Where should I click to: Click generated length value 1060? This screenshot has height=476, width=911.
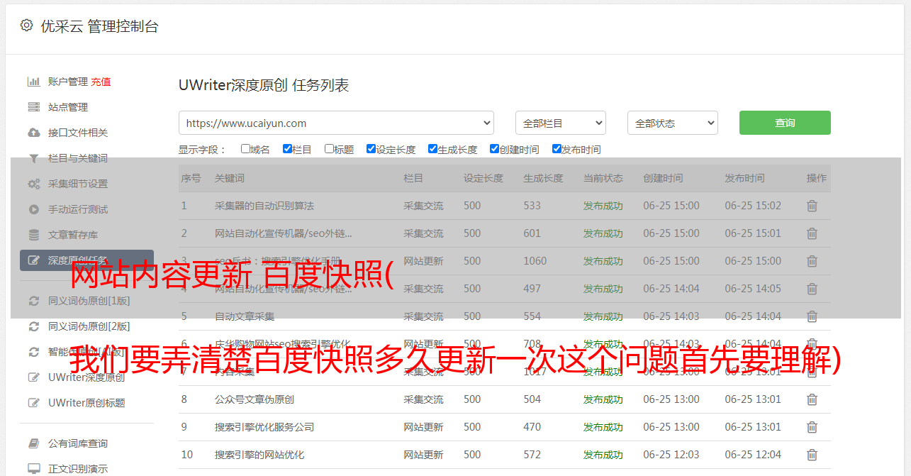tap(535, 261)
